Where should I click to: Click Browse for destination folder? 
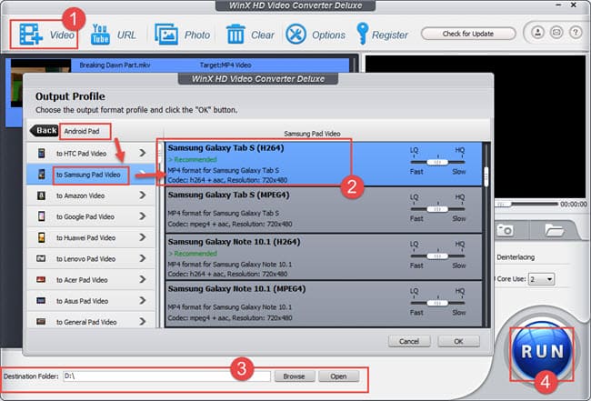pyautogui.click(x=295, y=376)
